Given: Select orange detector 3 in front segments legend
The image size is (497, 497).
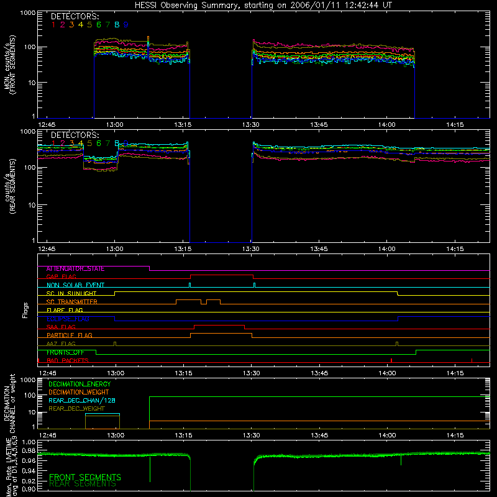Looking at the screenshot, I should point(71,25).
